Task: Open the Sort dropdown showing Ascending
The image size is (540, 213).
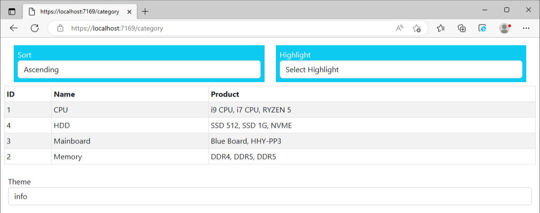Action: pos(139,70)
